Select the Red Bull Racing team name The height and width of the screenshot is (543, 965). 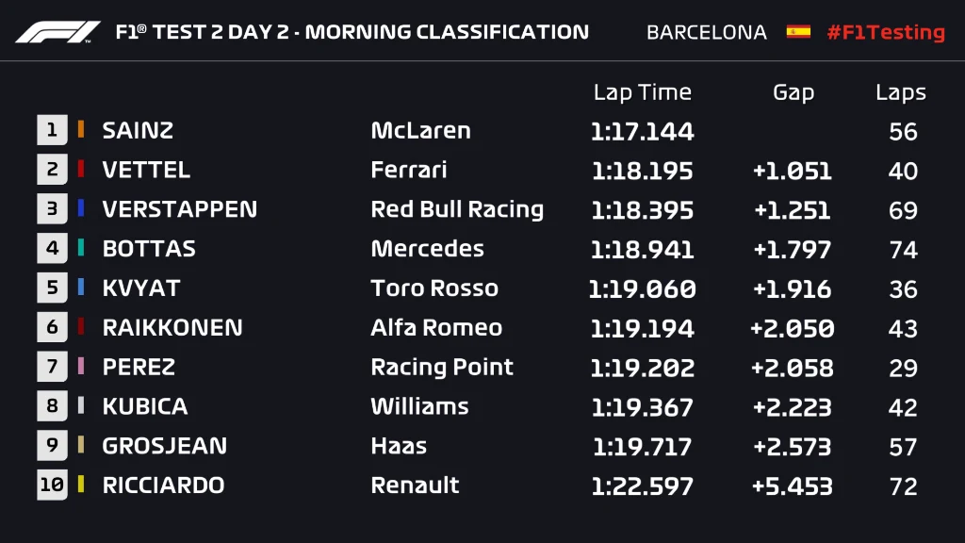pos(457,209)
